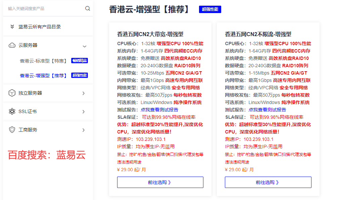The height and width of the screenshot is (200, 340).
Task: Click the cloud server icon
Action: coord(12,45)
